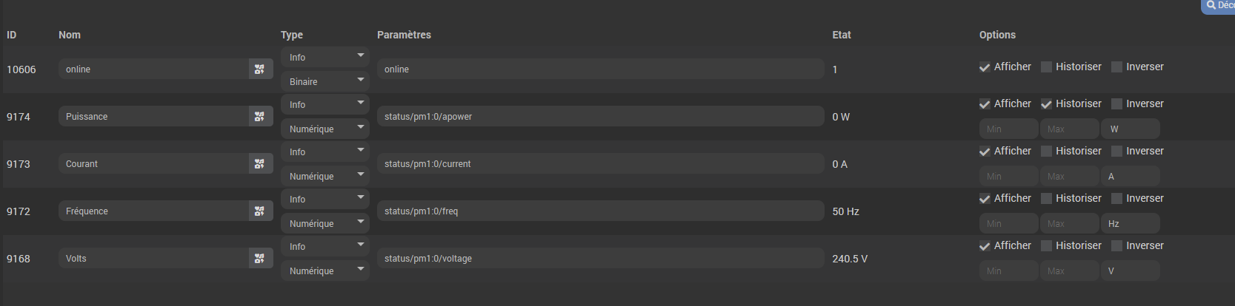Click the V unit field for Volts
Image resolution: width=1235 pixels, height=306 pixels.
(x=1130, y=271)
